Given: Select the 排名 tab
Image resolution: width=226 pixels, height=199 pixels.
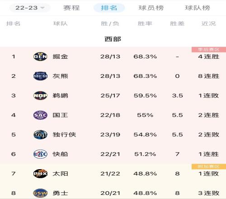Looking at the screenshot, I should point(109,8).
